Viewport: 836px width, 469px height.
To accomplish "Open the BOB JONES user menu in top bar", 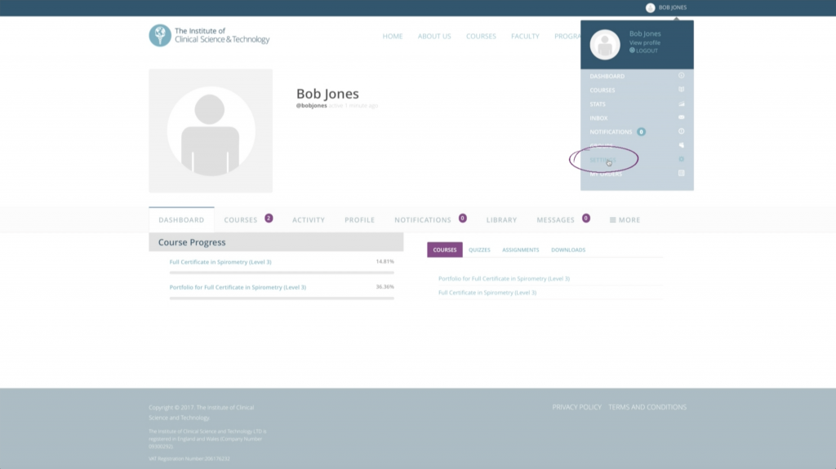I will click(666, 7).
